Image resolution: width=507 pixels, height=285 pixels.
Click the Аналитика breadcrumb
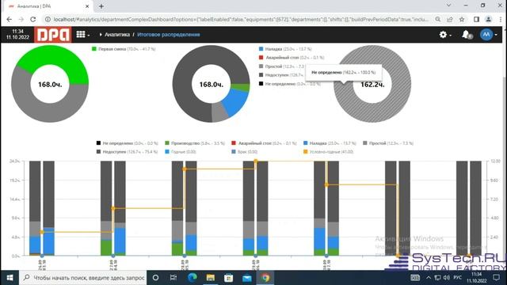[x=116, y=35]
